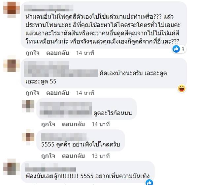Open the avatar of the '5555 ดูดสีๆ' reply
Screen dimensions: 198x185
(x=28, y=137)
